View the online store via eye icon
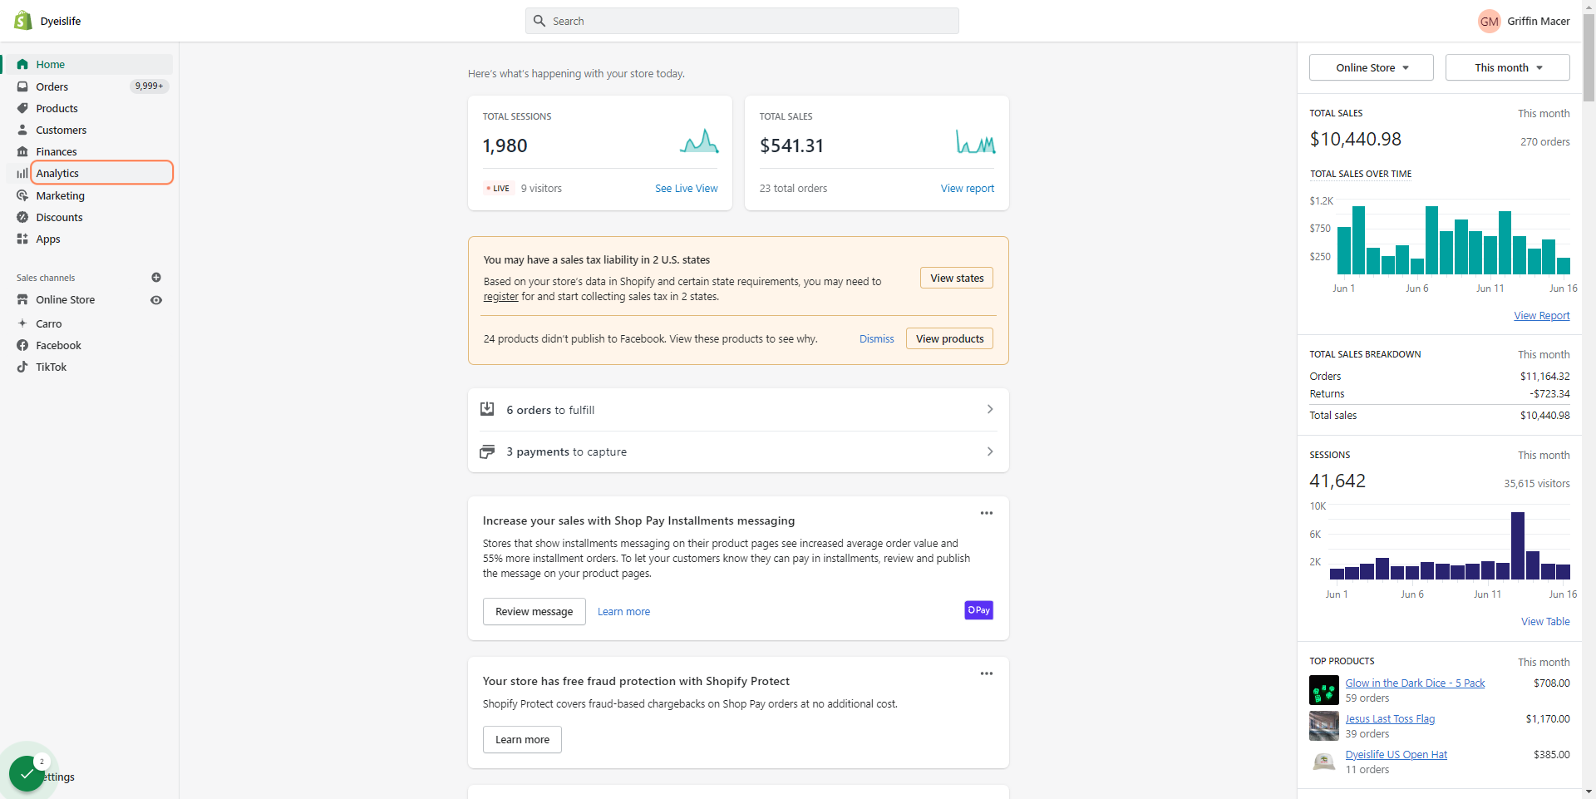This screenshot has width=1596, height=799. (x=156, y=300)
